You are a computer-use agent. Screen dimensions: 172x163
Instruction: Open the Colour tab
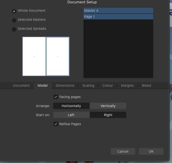point(108,85)
